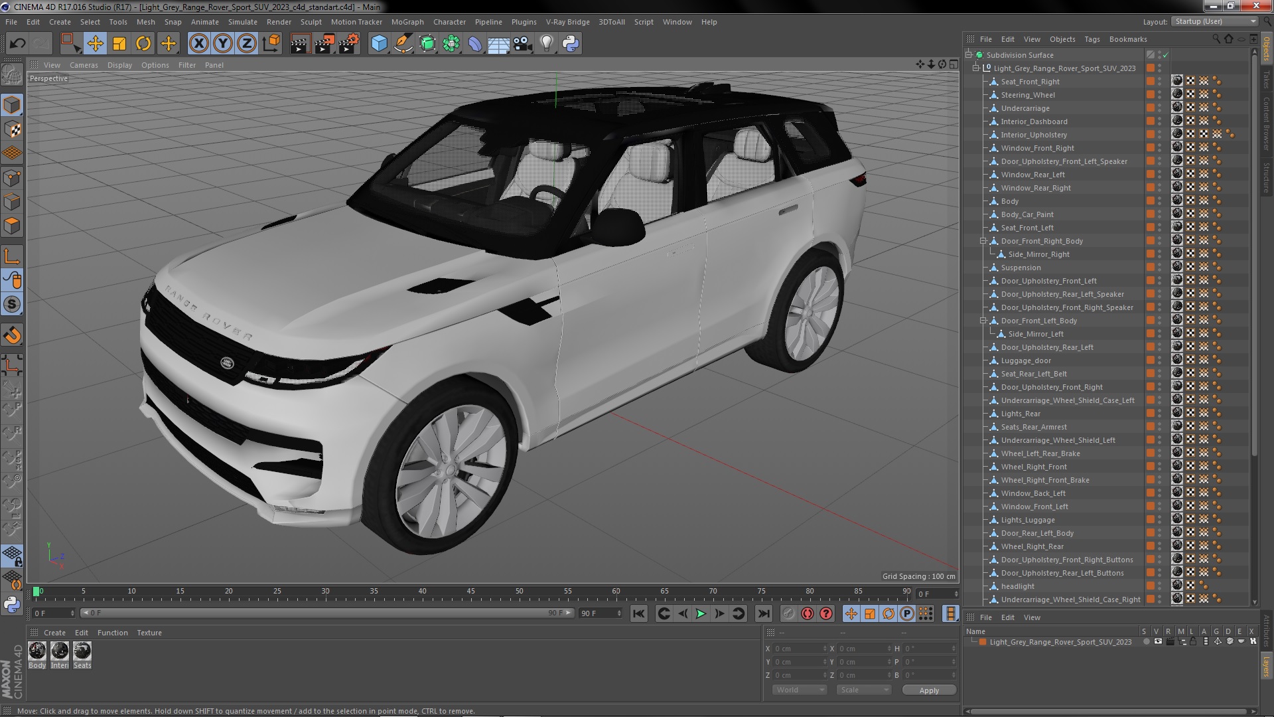Toggle the Z axis lock
The image size is (1274, 717).
point(247,44)
